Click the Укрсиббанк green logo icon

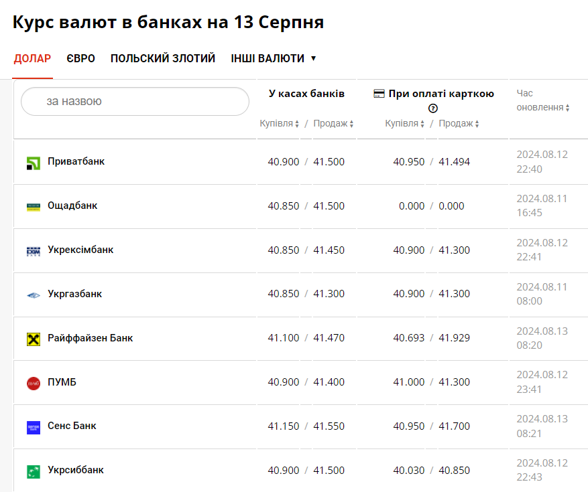coord(34,471)
